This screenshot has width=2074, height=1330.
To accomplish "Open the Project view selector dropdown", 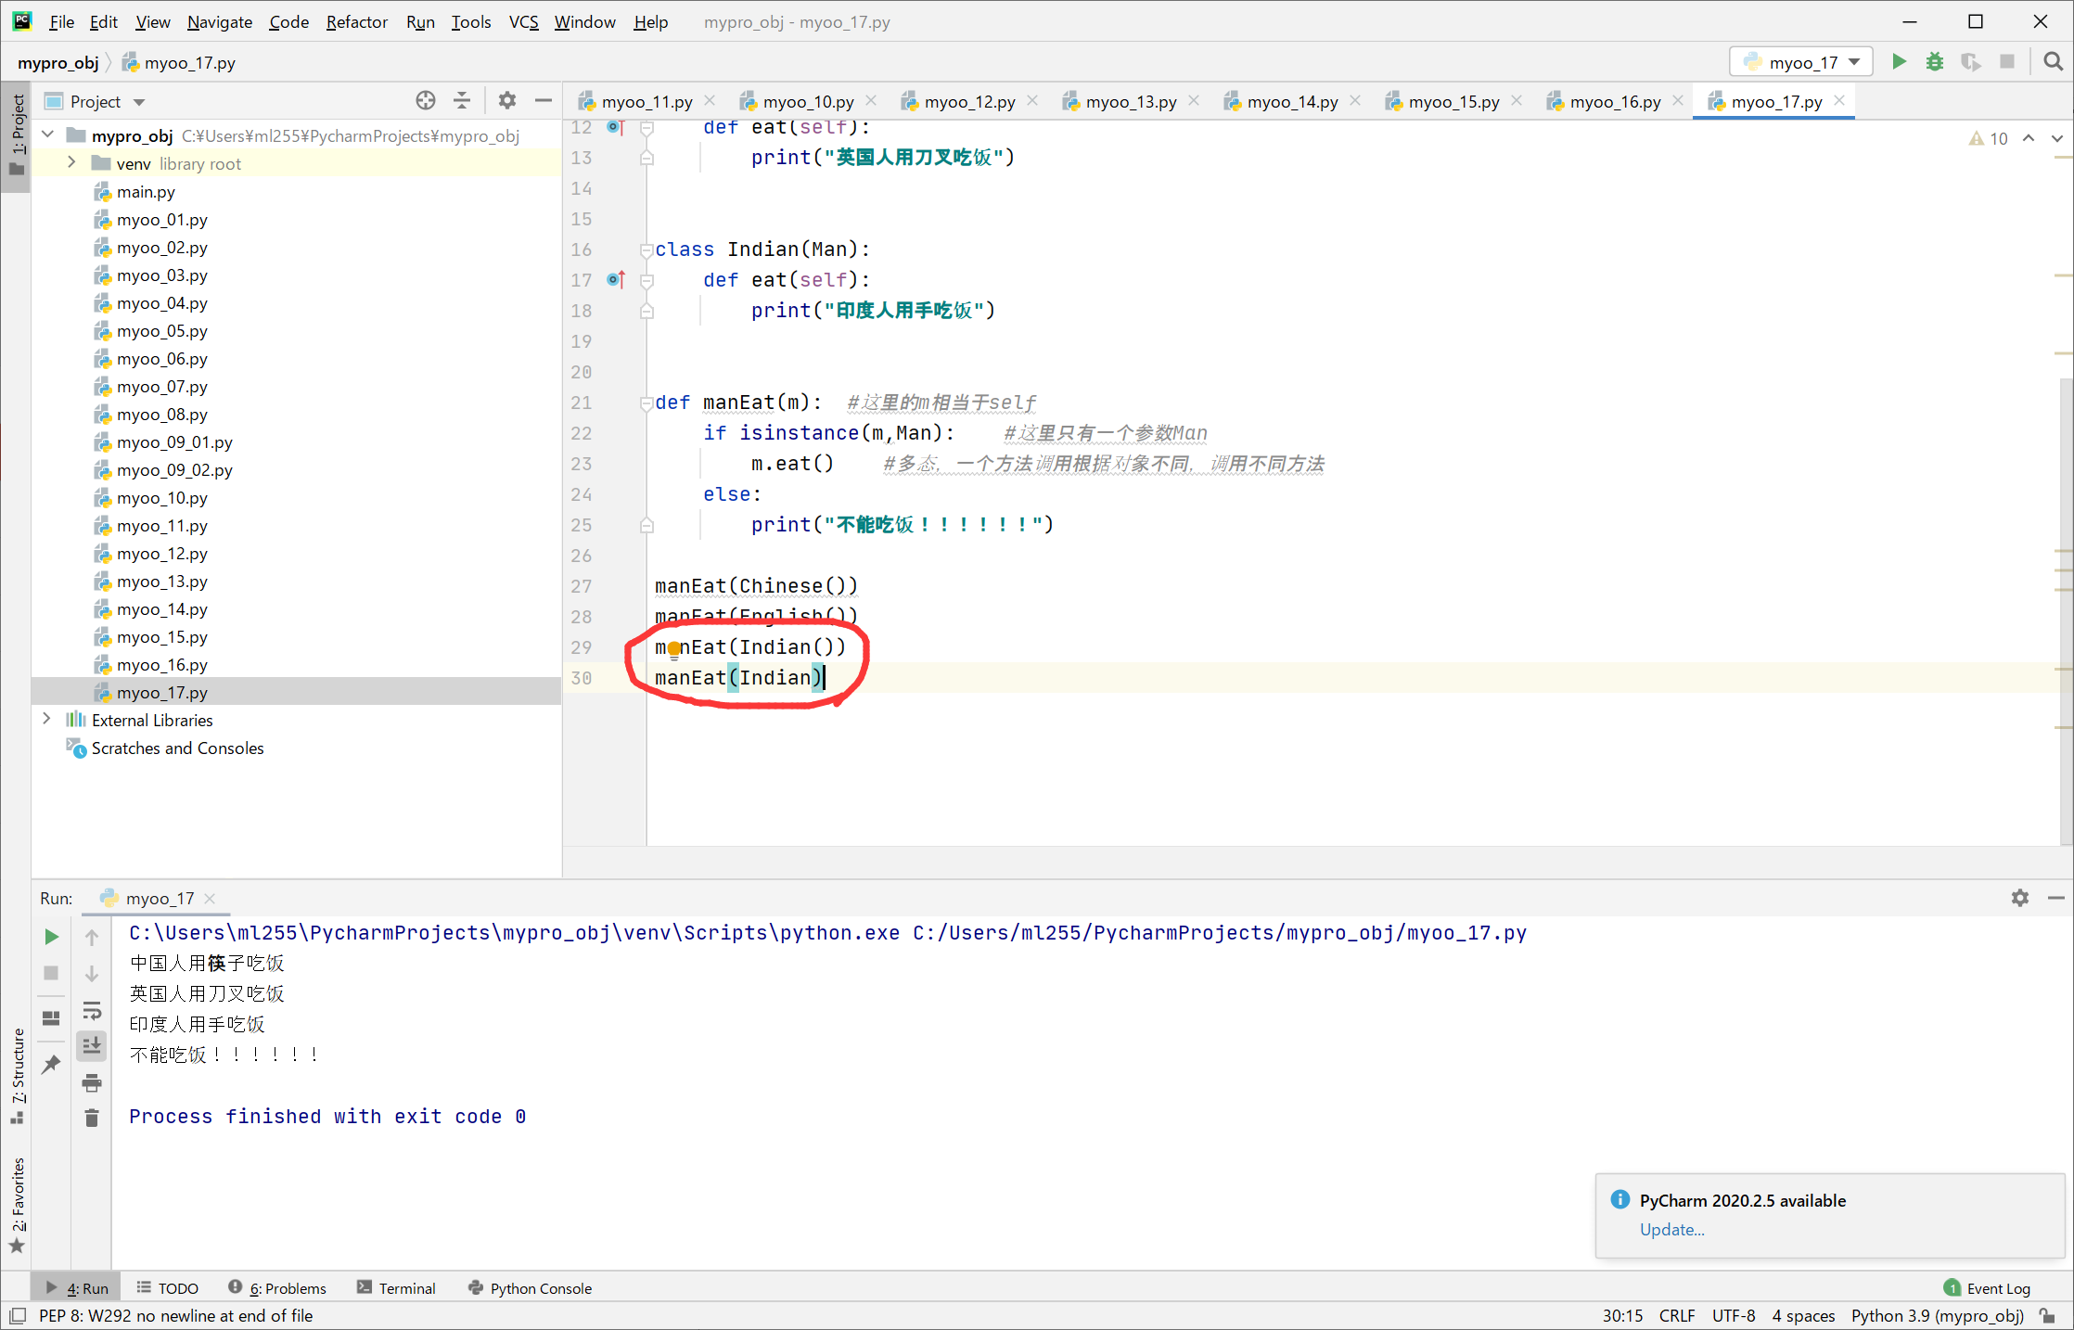I will click(96, 101).
